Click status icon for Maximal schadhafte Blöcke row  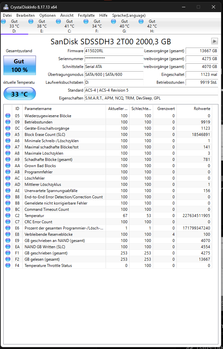(x=8, y=147)
